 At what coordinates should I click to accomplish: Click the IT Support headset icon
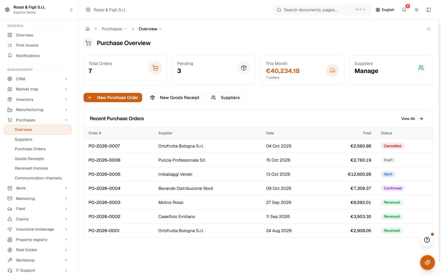10,270
